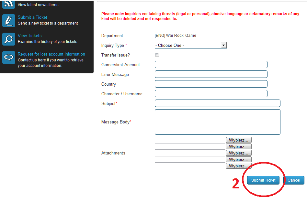This screenshot has width=307, height=201.
Task: Focus the Country input field
Action: coord(211,84)
